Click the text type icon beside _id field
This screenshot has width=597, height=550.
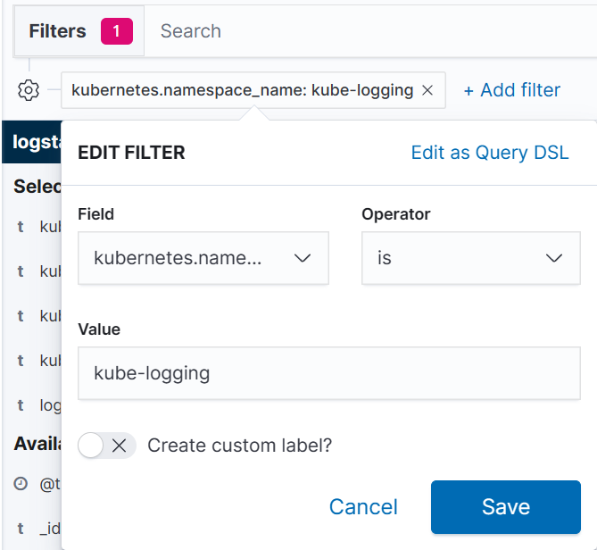tap(21, 529)
